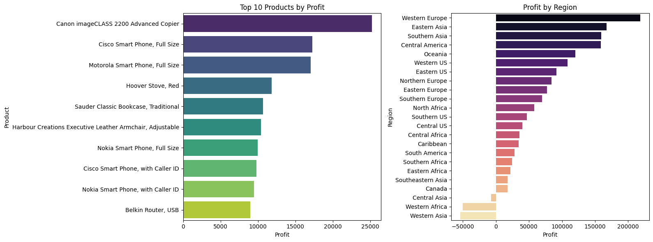Click the 'Profit by Region' chart title
This screenshot has height=242, width=653.
(550, 7)
